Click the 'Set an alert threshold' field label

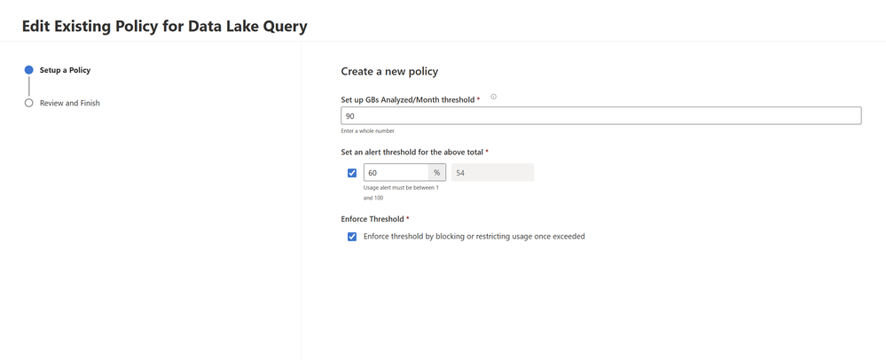click(x=412, y=153)
